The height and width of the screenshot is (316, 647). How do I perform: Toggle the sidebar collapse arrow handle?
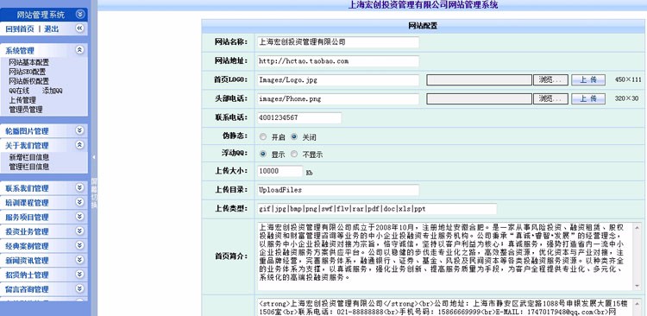point(94,157)
